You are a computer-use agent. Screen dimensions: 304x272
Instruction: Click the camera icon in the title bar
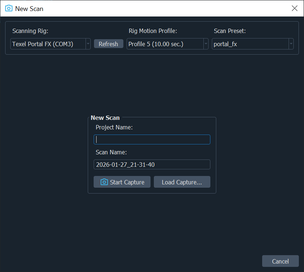[8, 8]
